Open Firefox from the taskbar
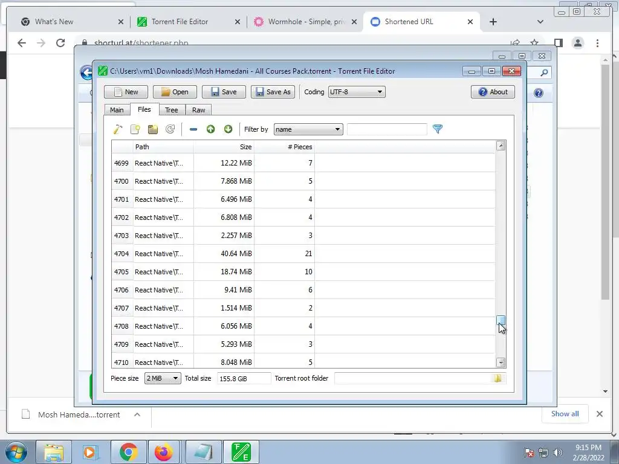Viewport: 619px width, 464px height. coord(163,452)
